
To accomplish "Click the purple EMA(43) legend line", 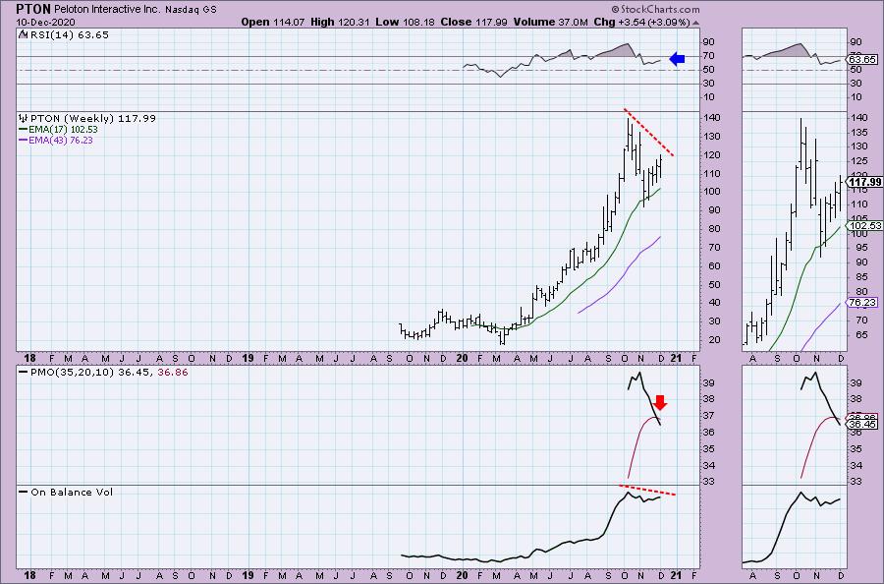I will point(24,140).
